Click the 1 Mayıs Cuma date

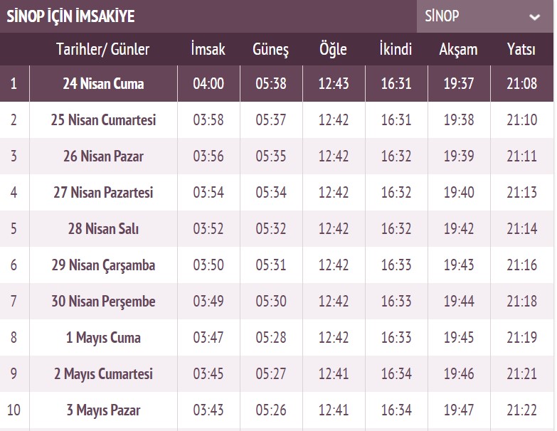103,338
